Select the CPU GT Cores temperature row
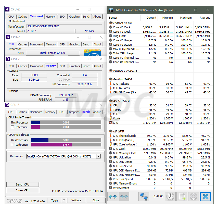Screen dimensions: 218x210 tap(160, 92)
